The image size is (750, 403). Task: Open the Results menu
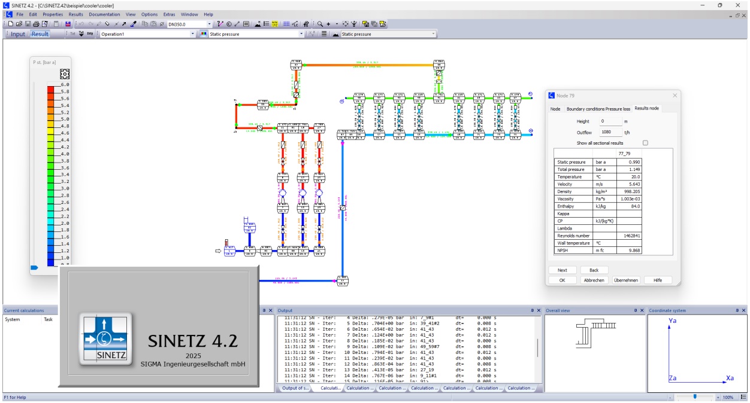point(76,14)
